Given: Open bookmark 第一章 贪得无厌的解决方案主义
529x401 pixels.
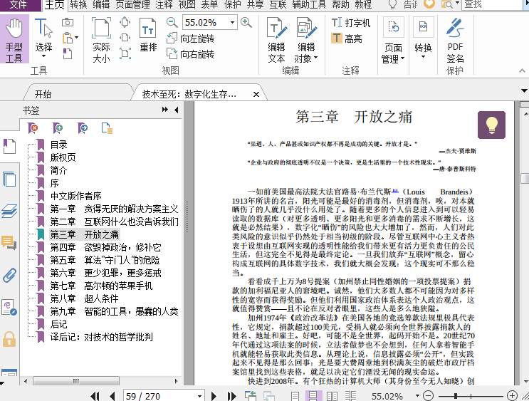Looking at the screenshot, I should [114, 209].
